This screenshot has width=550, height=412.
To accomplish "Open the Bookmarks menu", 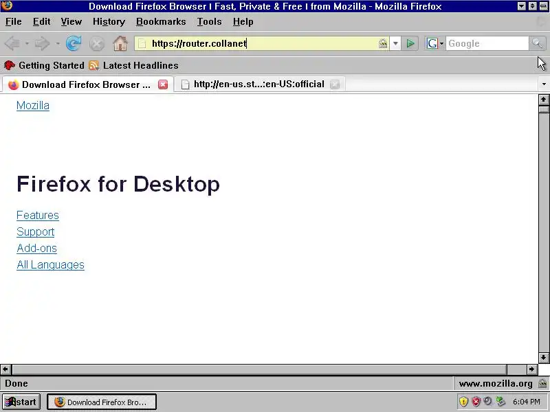I will click(161, 22).
